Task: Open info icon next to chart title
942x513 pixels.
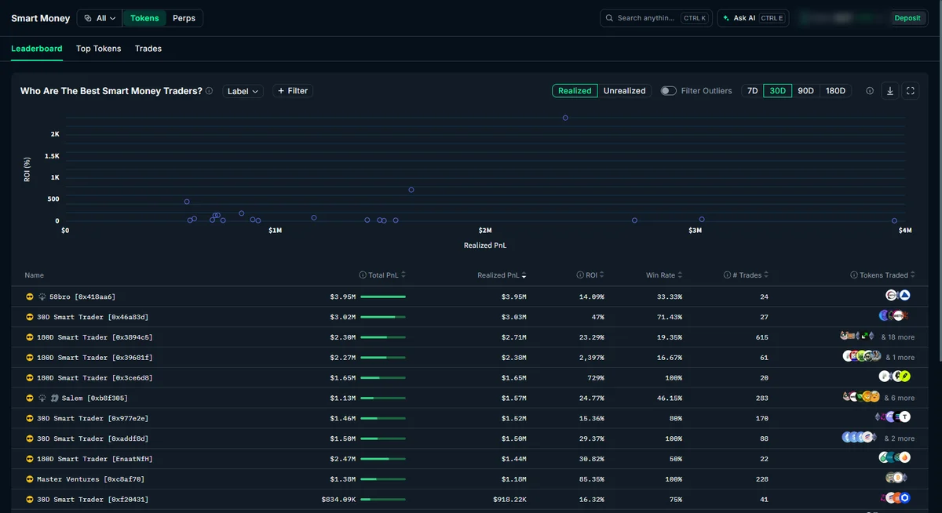Action: point(210,91)
